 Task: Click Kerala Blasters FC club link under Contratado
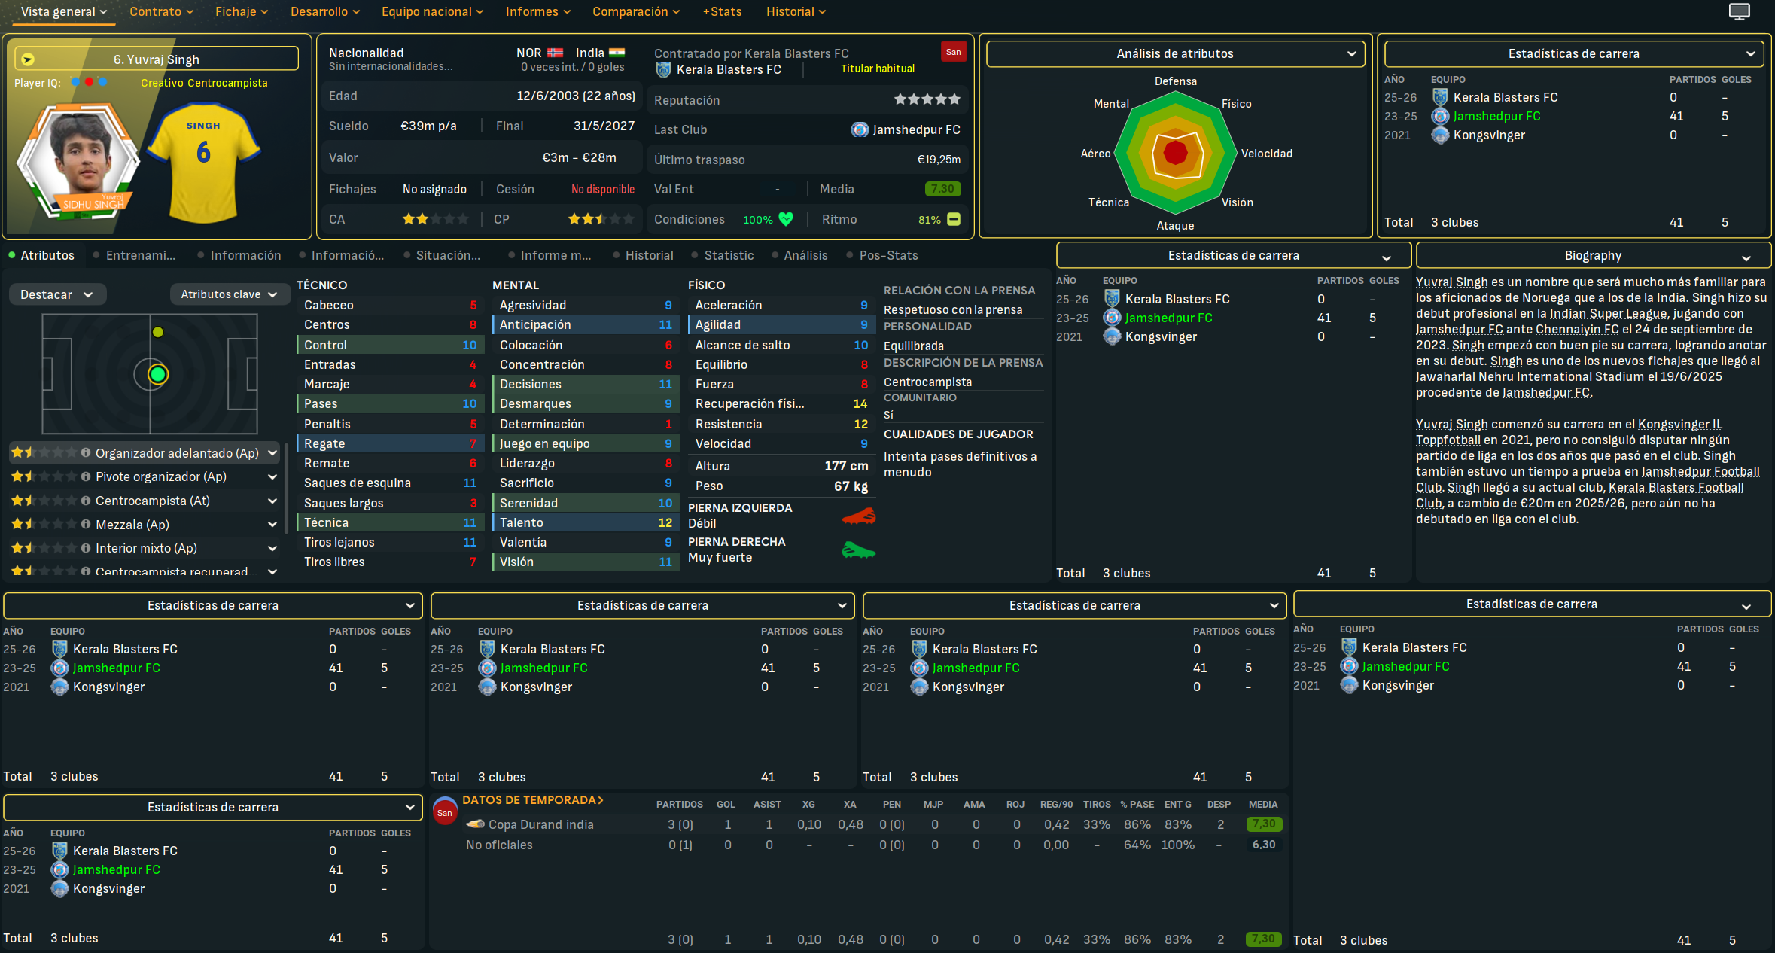point(729,69)
